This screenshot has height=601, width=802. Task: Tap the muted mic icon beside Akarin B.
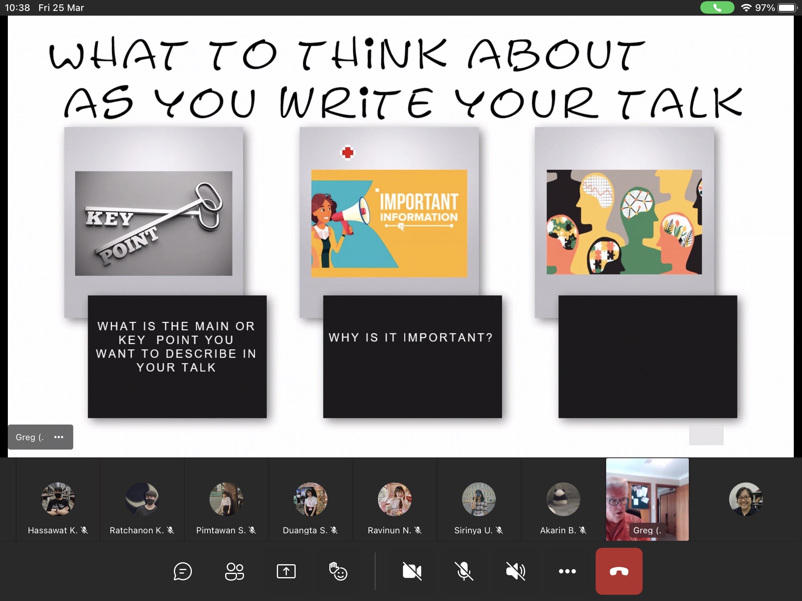(x=583, y=530)
